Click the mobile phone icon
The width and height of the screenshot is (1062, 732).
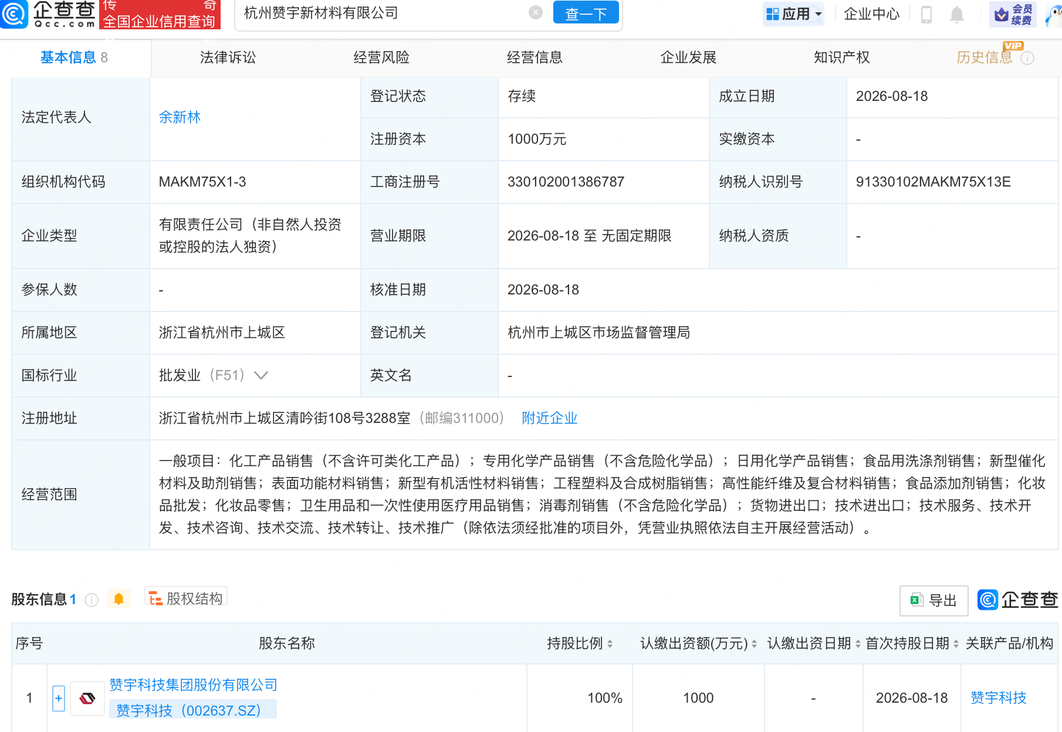[x=926, y=14]
